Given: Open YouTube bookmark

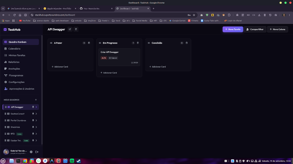Looking at the screenshot, I should 25,20.
